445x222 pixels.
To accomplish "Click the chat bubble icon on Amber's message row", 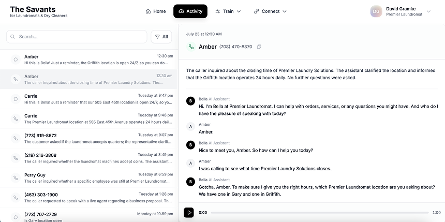I will click(16, 60).
